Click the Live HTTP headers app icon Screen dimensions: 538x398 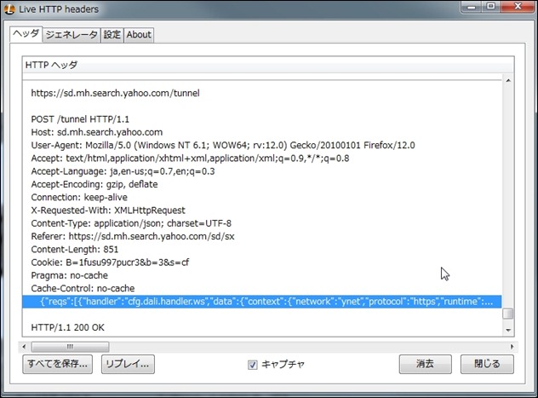(9, 9)
